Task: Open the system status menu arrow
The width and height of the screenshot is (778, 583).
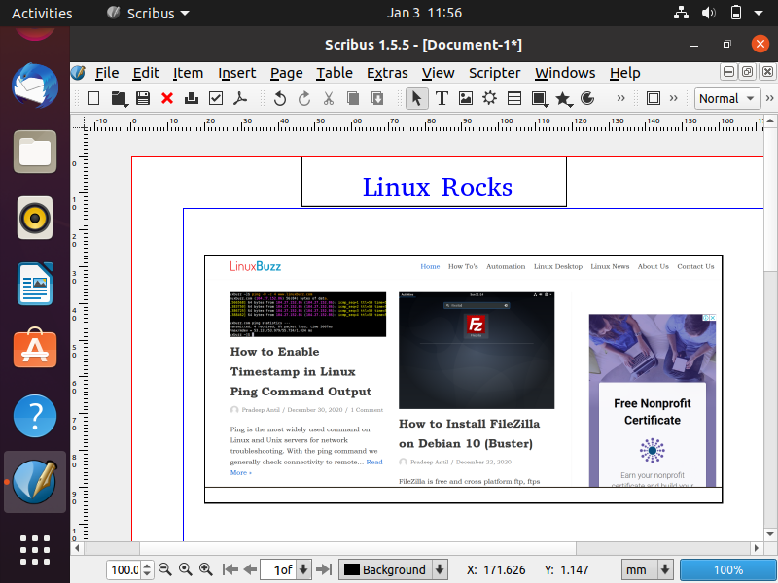Action: pyautogui.click(x=759, y=13)
